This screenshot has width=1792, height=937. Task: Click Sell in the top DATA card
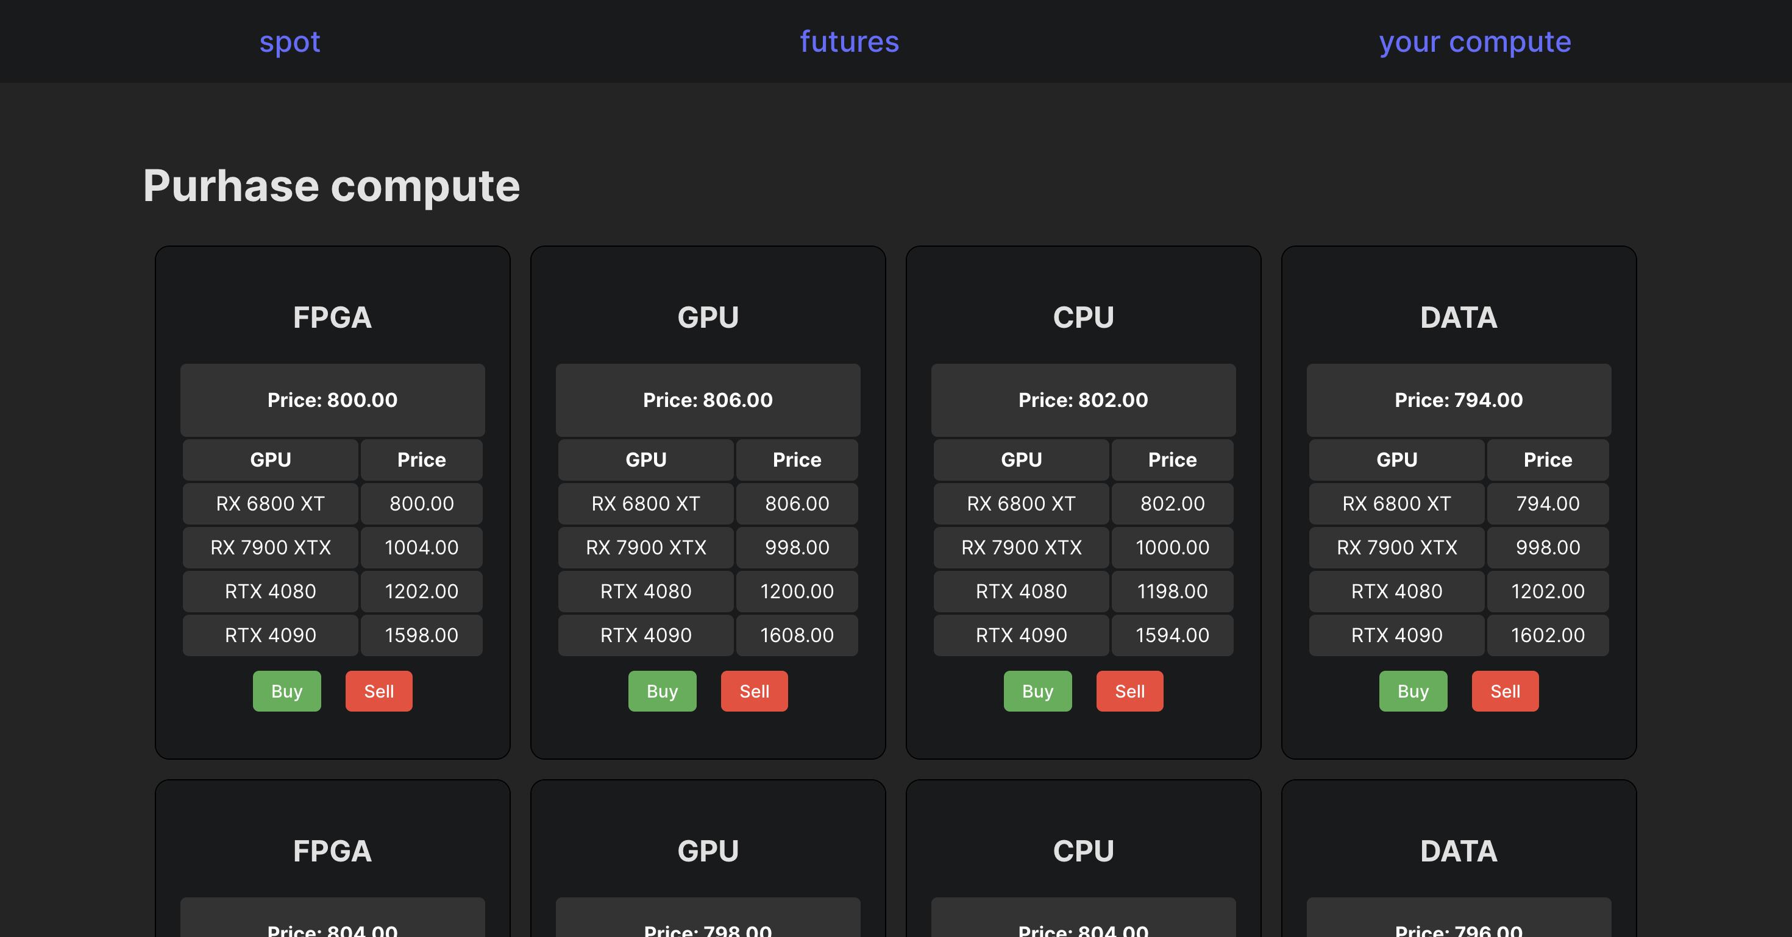click(1505, 691)
